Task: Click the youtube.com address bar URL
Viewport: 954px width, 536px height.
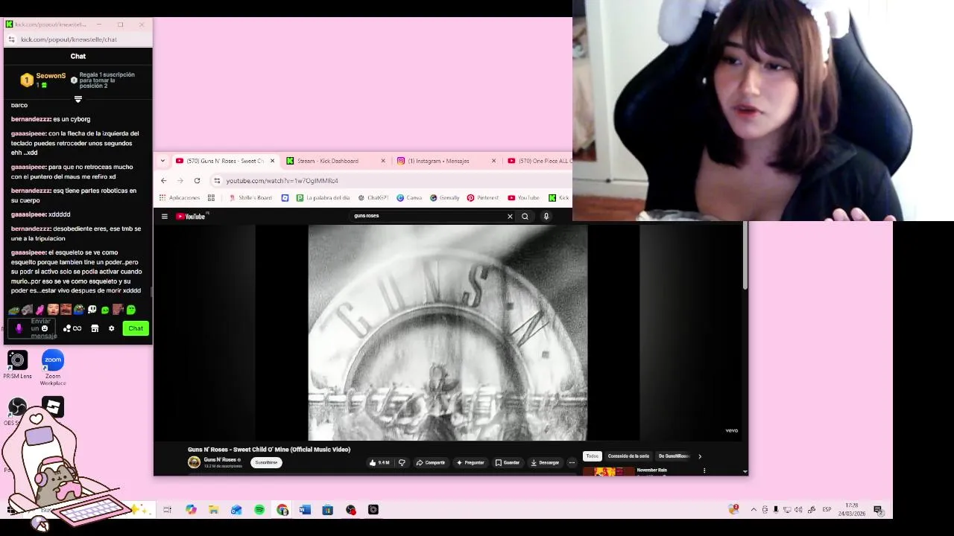Action: click(x=282, y=181)
